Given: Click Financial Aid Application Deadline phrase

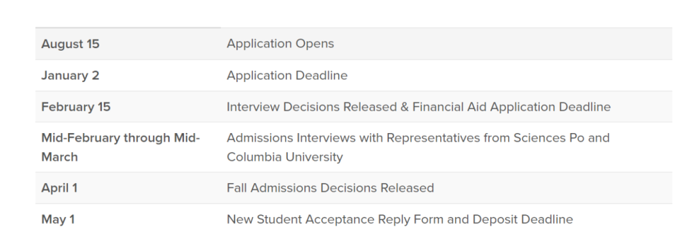Looking at the screenshot, I should pyautogui.click(x=512, y=107).
